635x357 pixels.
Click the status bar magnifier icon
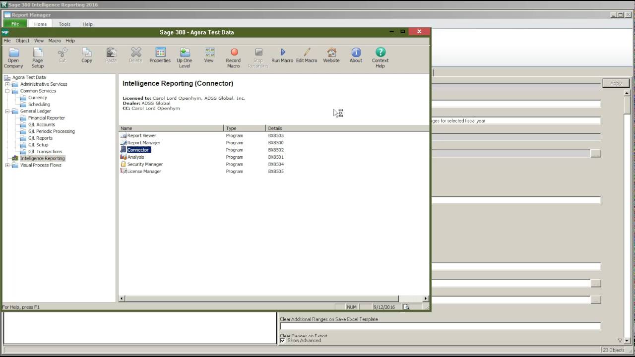click(406, 307)
